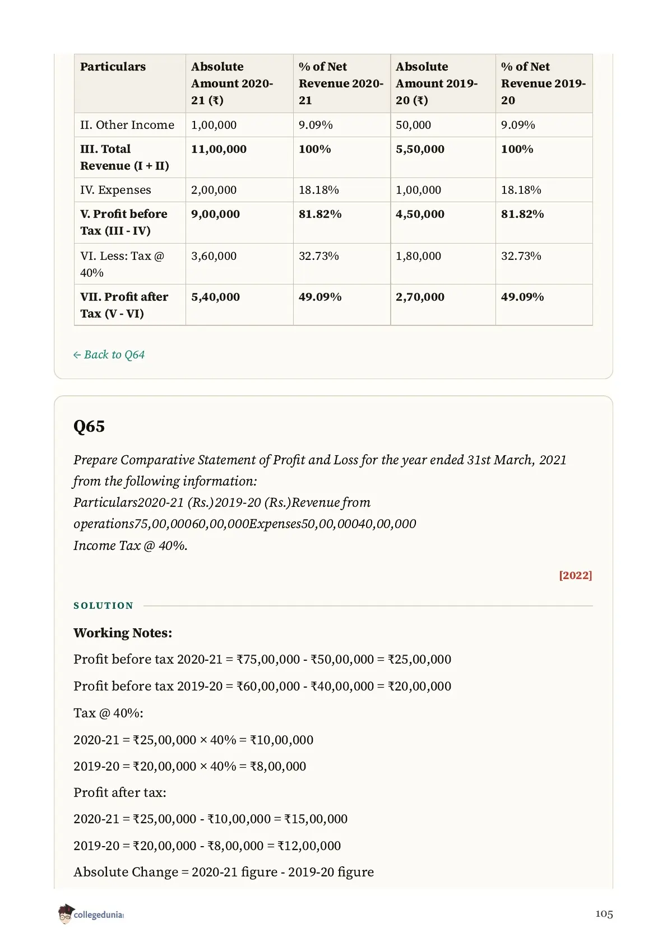Click the collegedunia brand name text
The height and width of the screenshot is (943, 667).
tap(99, 914)
